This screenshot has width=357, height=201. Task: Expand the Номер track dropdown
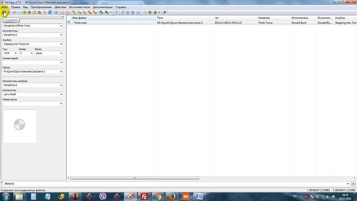tap(32, 54)
